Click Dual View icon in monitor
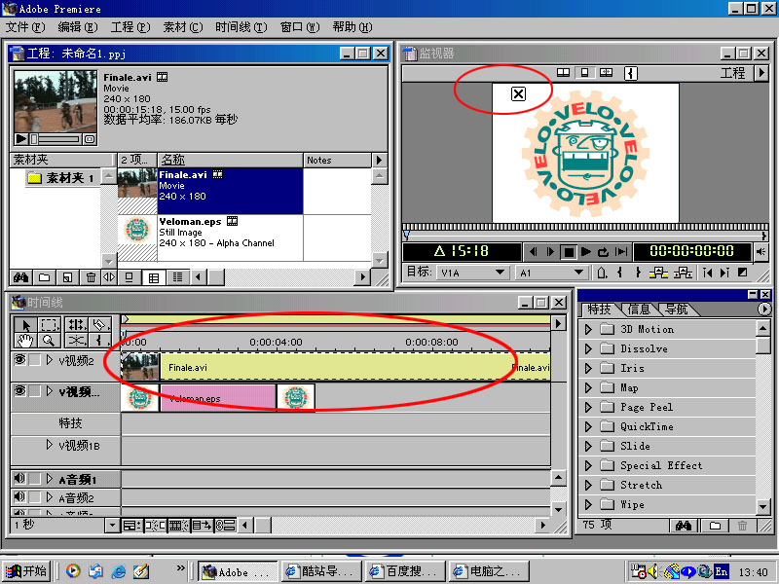The width and height of the screenshot is (779, 584). 563,73
